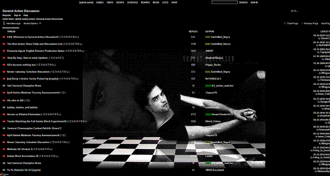330x176 pixels.
Task: Click author Weird_Fishes
Action: [213, 121]
